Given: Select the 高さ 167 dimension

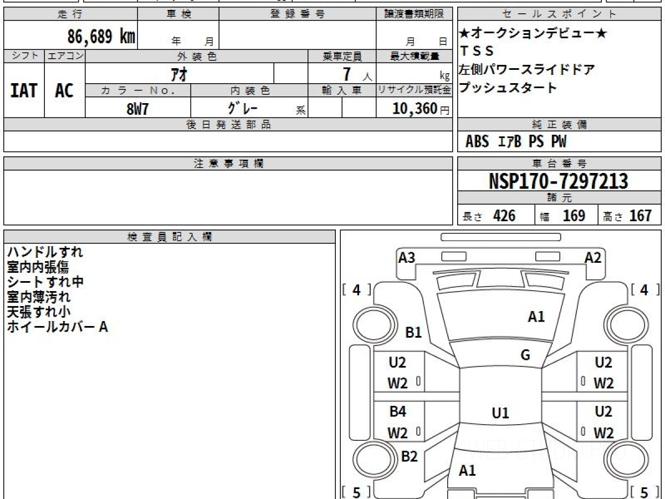Looking at the screenshot, I should click(x=627, y=216).
